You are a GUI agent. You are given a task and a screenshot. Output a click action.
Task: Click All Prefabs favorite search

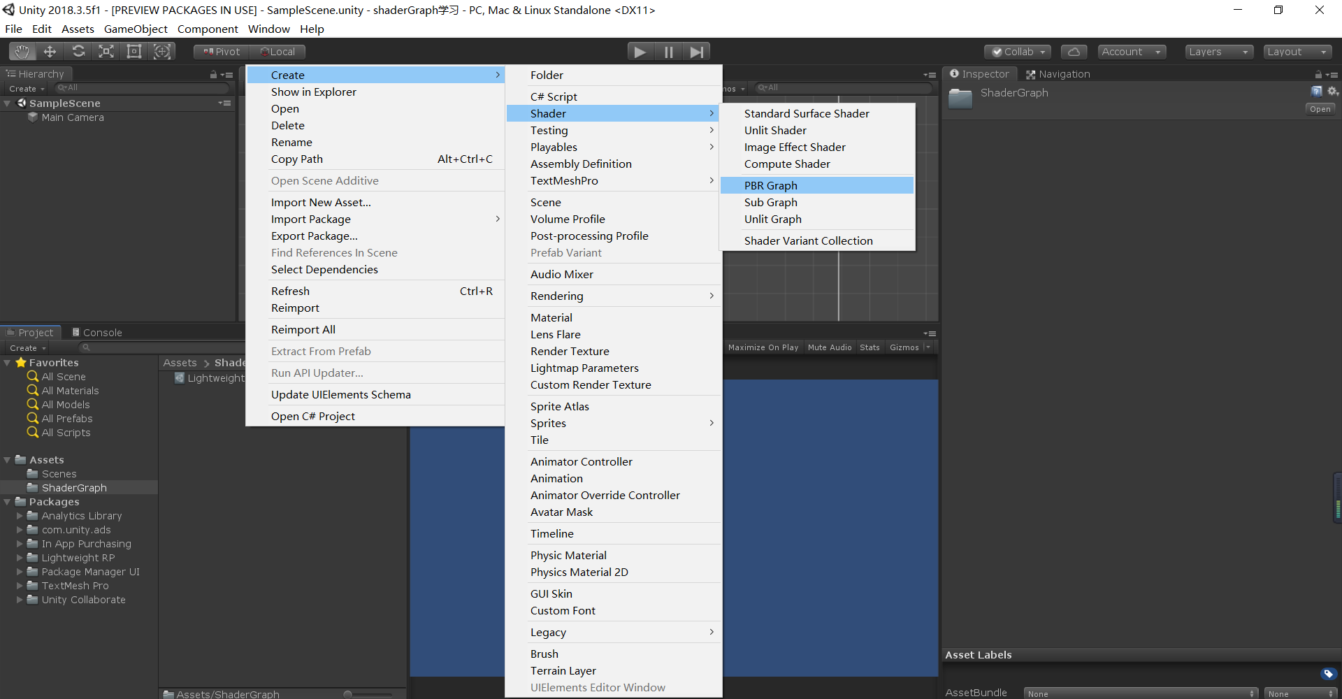pyautogui.click(x=67, y=419)
